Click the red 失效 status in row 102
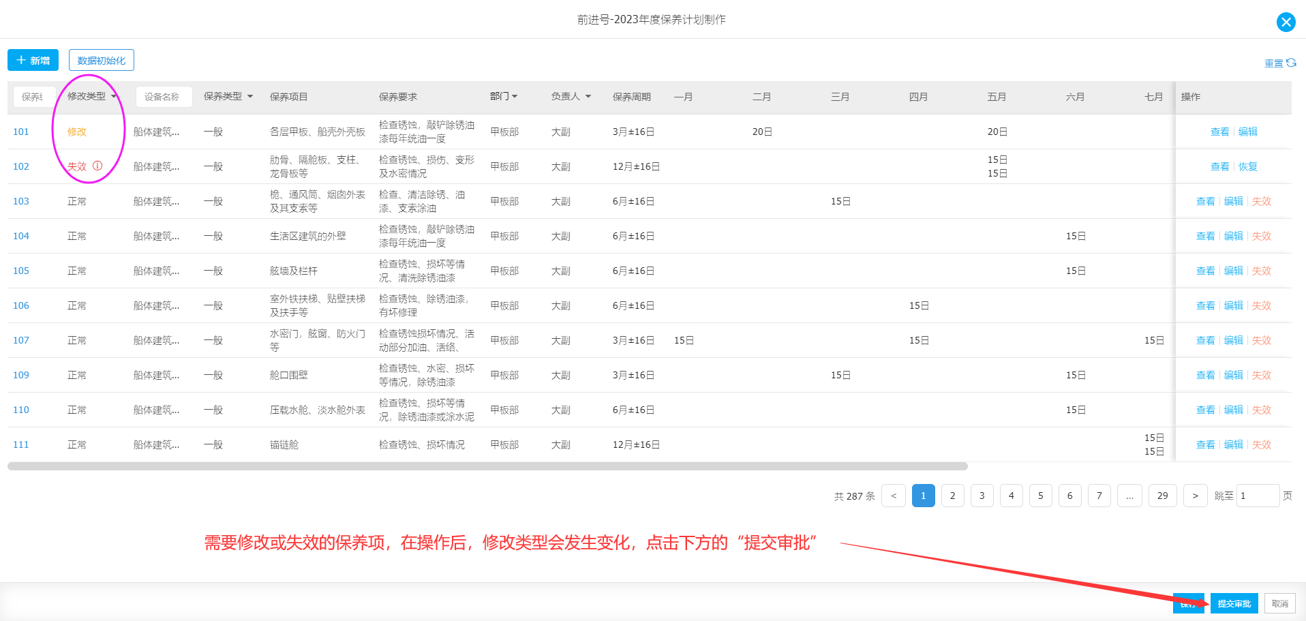 point(76,166)
